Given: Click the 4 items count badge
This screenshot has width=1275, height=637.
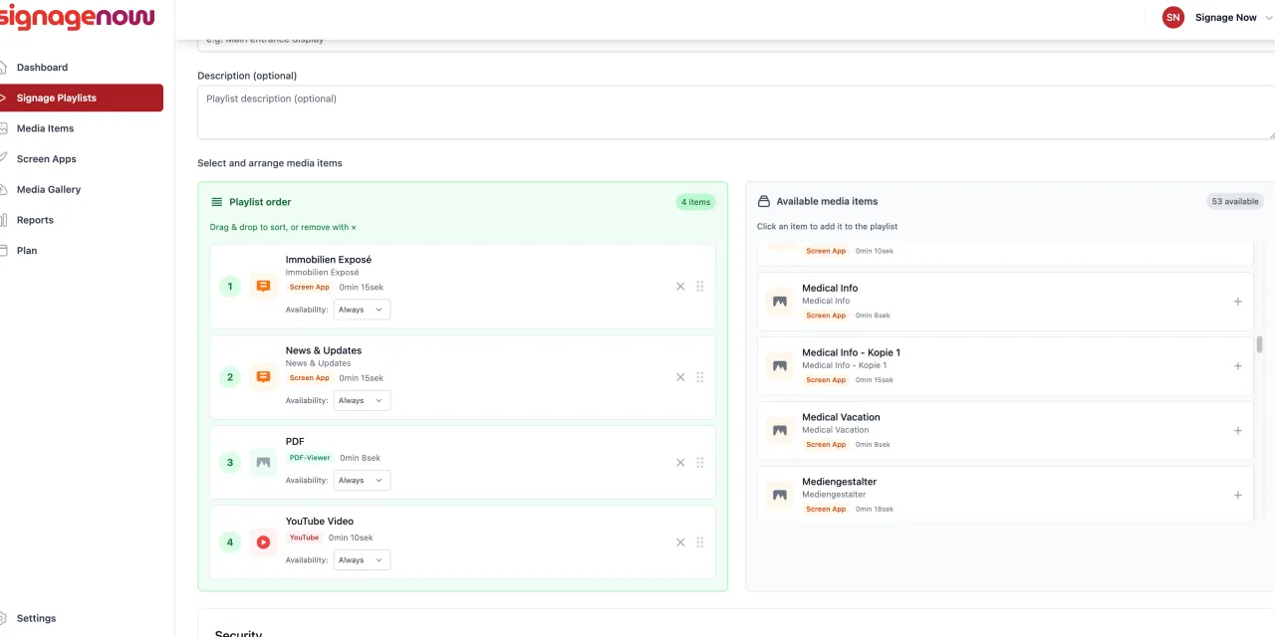Looking at the screenshot, I should pos(695,202).
